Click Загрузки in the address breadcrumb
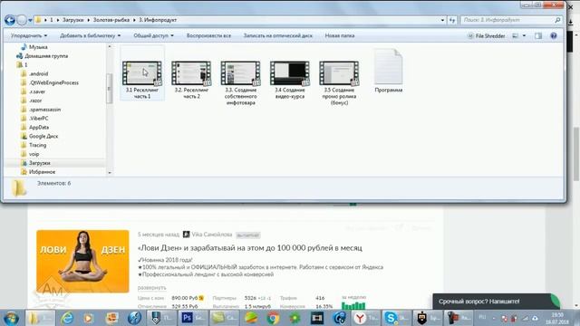Viewport: 580px width, 326px height. (x=72, y=20)
